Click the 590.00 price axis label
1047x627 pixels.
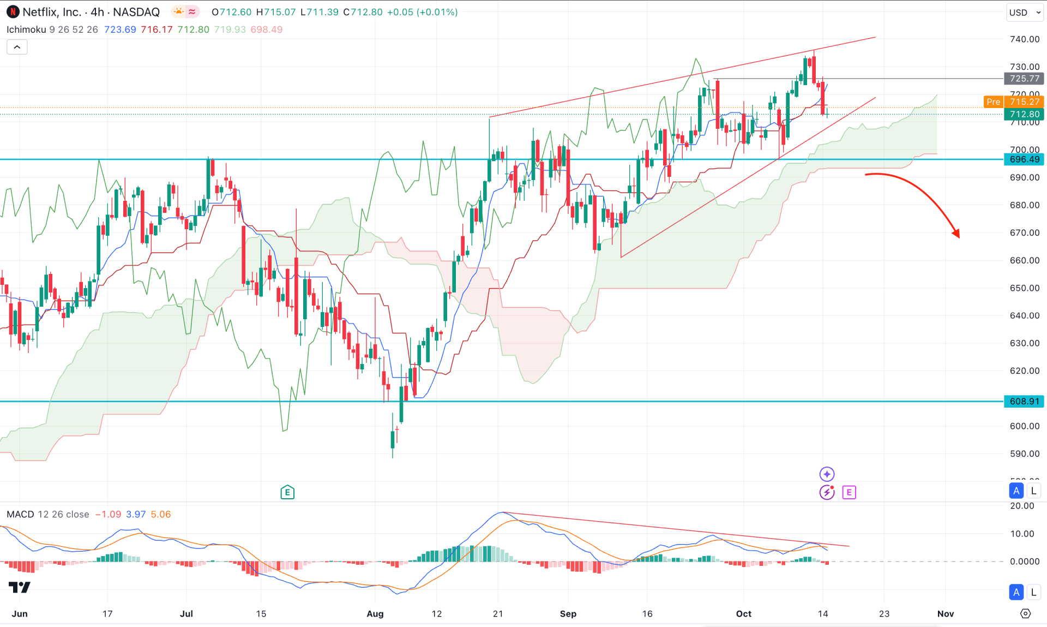[x=1024, y=453]
